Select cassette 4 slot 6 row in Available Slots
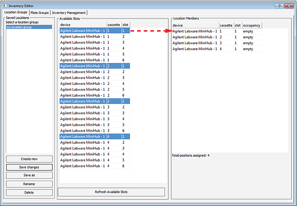Viewport: 297px width, 206px height. click(x=94, y=166)
